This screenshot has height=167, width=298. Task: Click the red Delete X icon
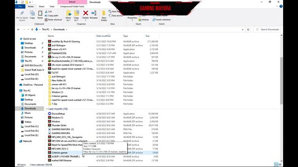coord(86,13)
